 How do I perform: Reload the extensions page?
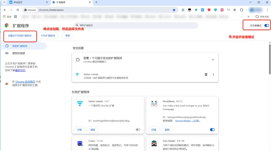point(18,10)
